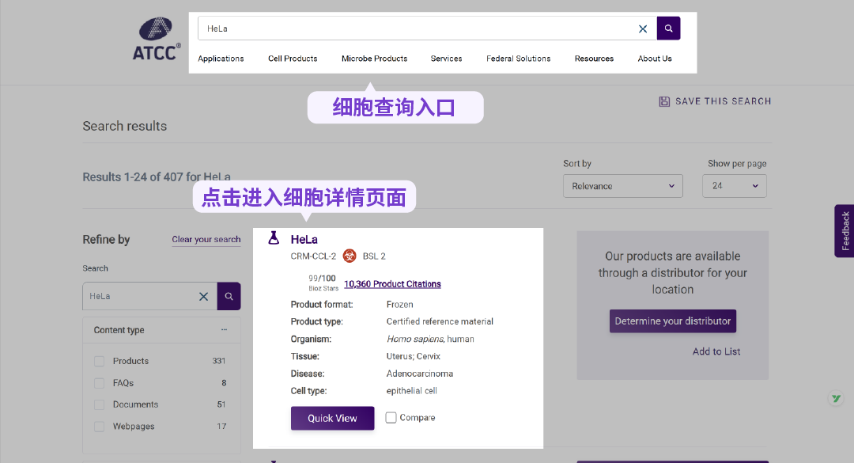Click 'Results 1-24 of 407' text
The height and width of the screenshot is (463, 854).
(132, 177)
